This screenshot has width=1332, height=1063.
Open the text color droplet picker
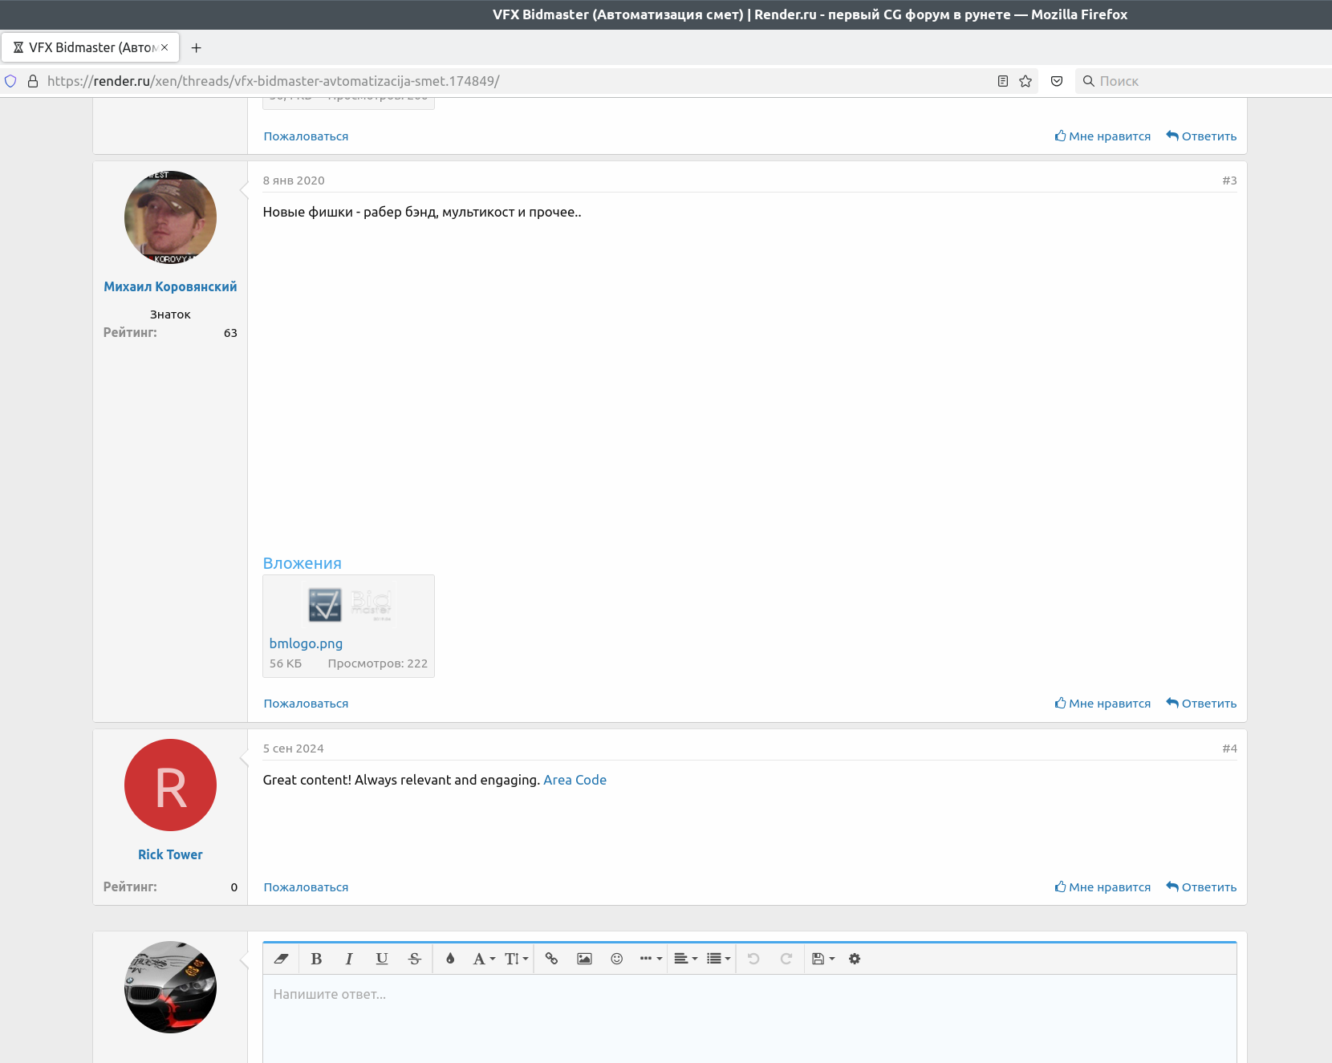tap(450, 959)
